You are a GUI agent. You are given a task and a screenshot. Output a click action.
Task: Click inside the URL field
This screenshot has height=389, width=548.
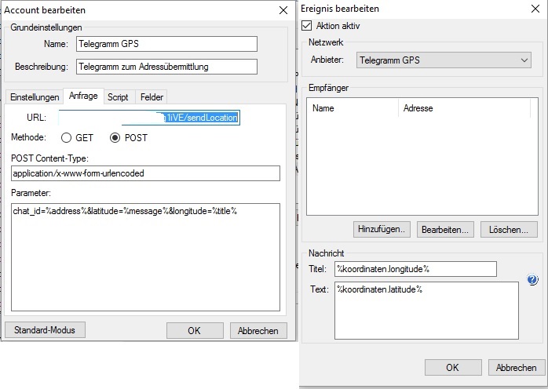pyautogui.click(x=148, y=118)
